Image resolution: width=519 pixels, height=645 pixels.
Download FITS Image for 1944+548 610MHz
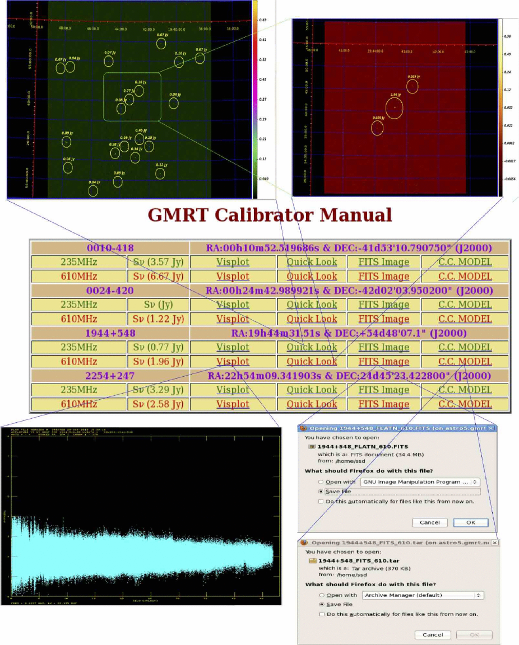pos(383,362)
